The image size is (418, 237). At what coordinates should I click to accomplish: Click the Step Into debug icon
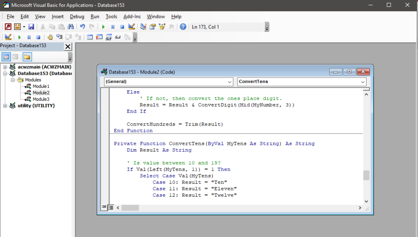[x=59, y=37]
